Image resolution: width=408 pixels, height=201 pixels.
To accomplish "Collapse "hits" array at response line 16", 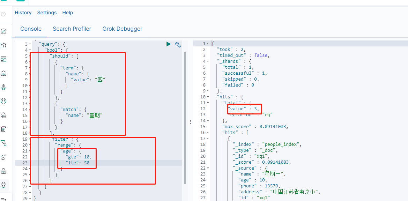I will [208, 133].
